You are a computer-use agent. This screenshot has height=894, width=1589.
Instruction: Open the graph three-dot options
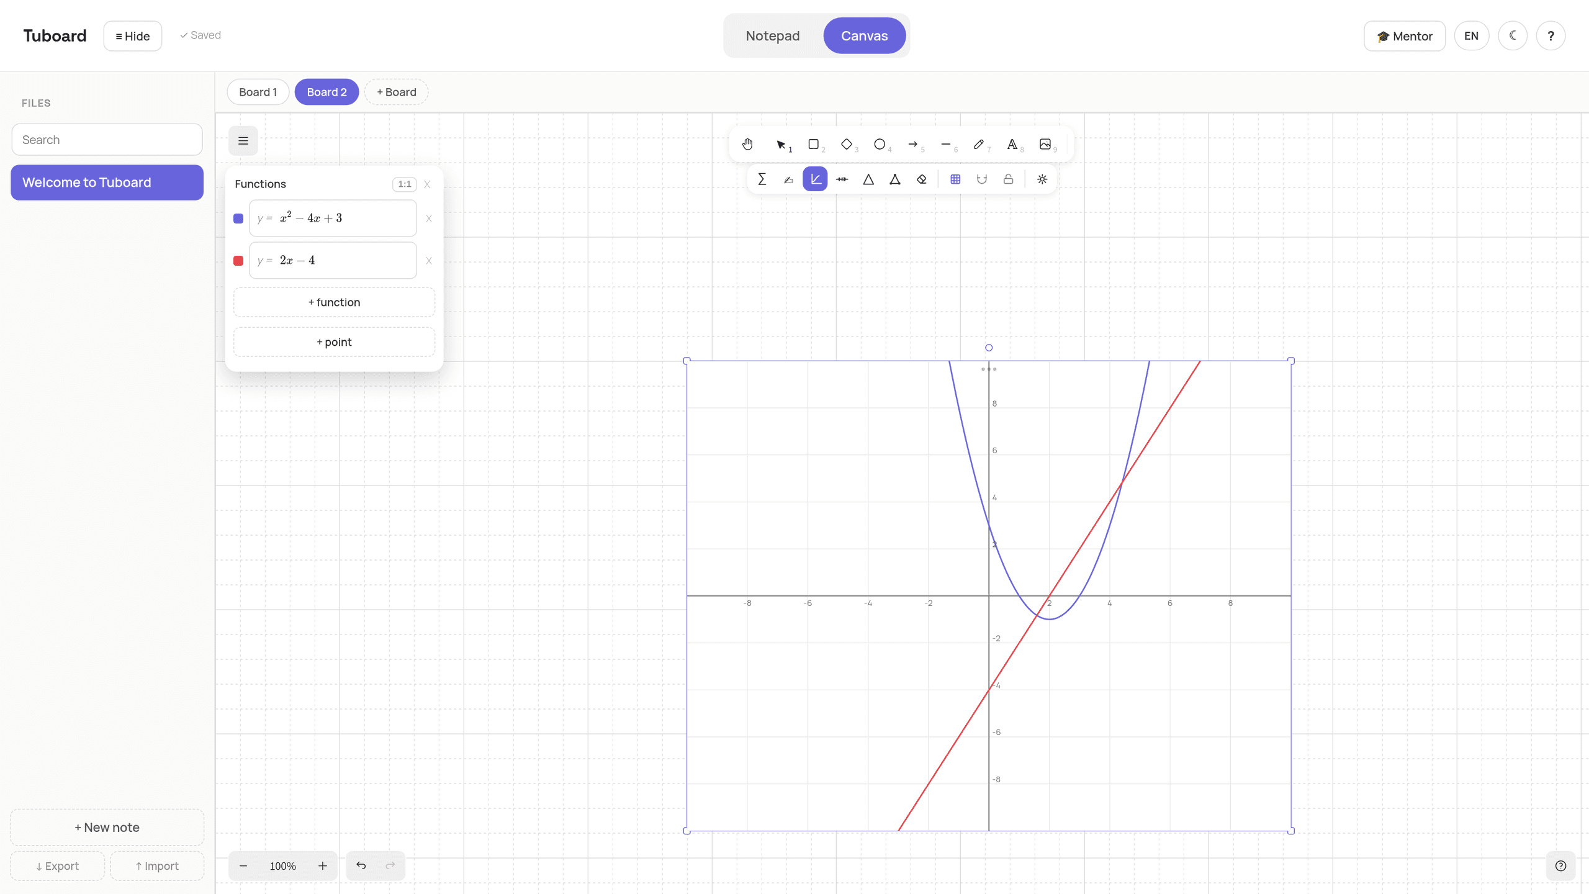[989, 369]
